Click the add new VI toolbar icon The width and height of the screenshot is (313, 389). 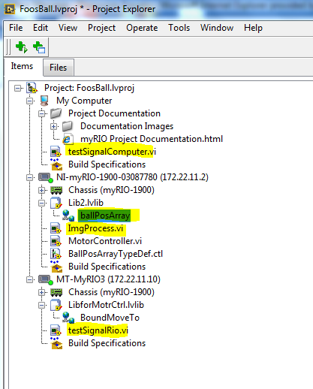[21, 47]
